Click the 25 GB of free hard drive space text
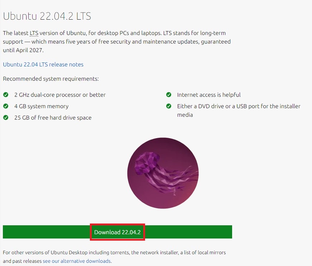Image resolution: width=312 pixels, height=266 pixels. (53, 117)
